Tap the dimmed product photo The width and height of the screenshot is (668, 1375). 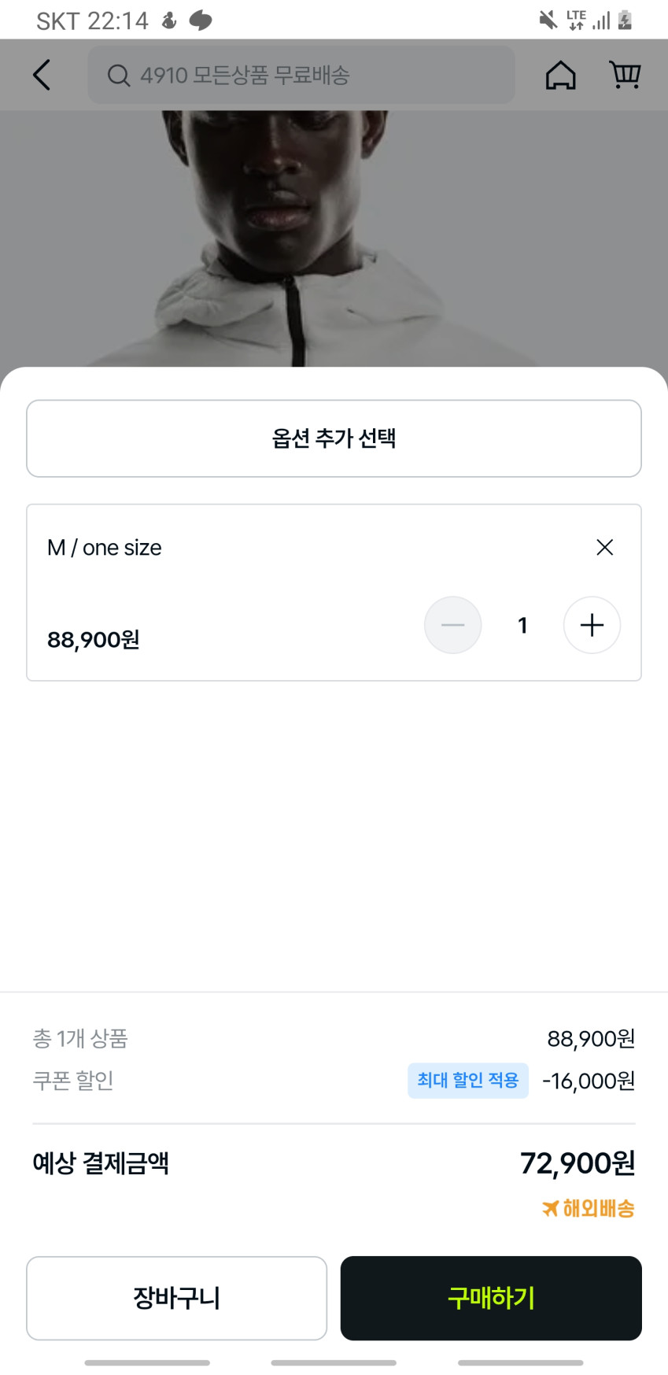tap(334, 236)
